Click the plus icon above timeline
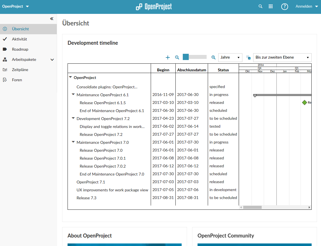The height and width of the screenshot is (246, 321). click(168, 57)
